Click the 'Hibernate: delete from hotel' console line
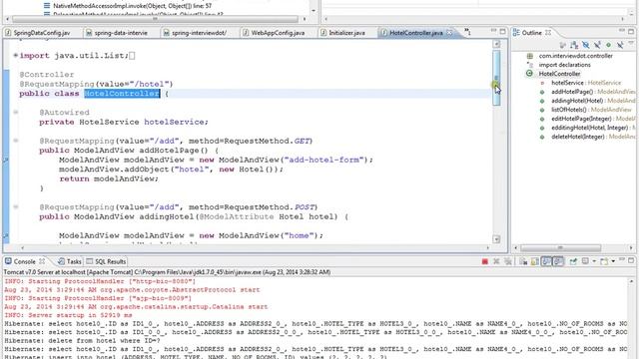639x359 pixels. [82, 341]
